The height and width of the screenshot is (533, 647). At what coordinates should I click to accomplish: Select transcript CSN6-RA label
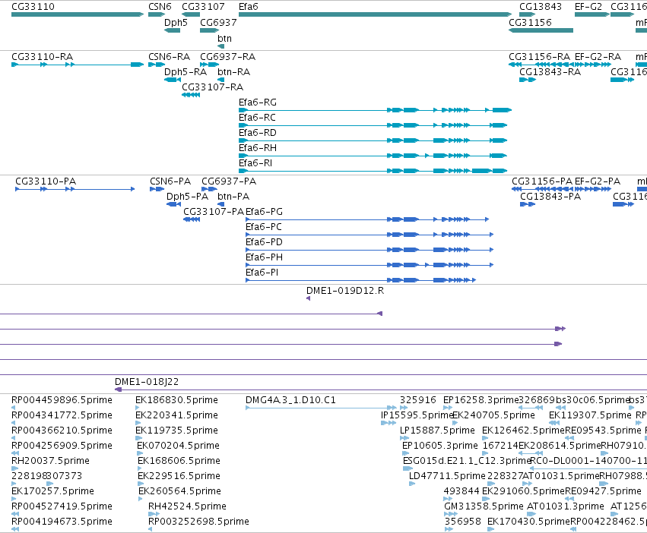[169, 56]
